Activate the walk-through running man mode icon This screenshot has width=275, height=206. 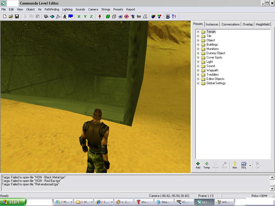click(x=64, y=16)
